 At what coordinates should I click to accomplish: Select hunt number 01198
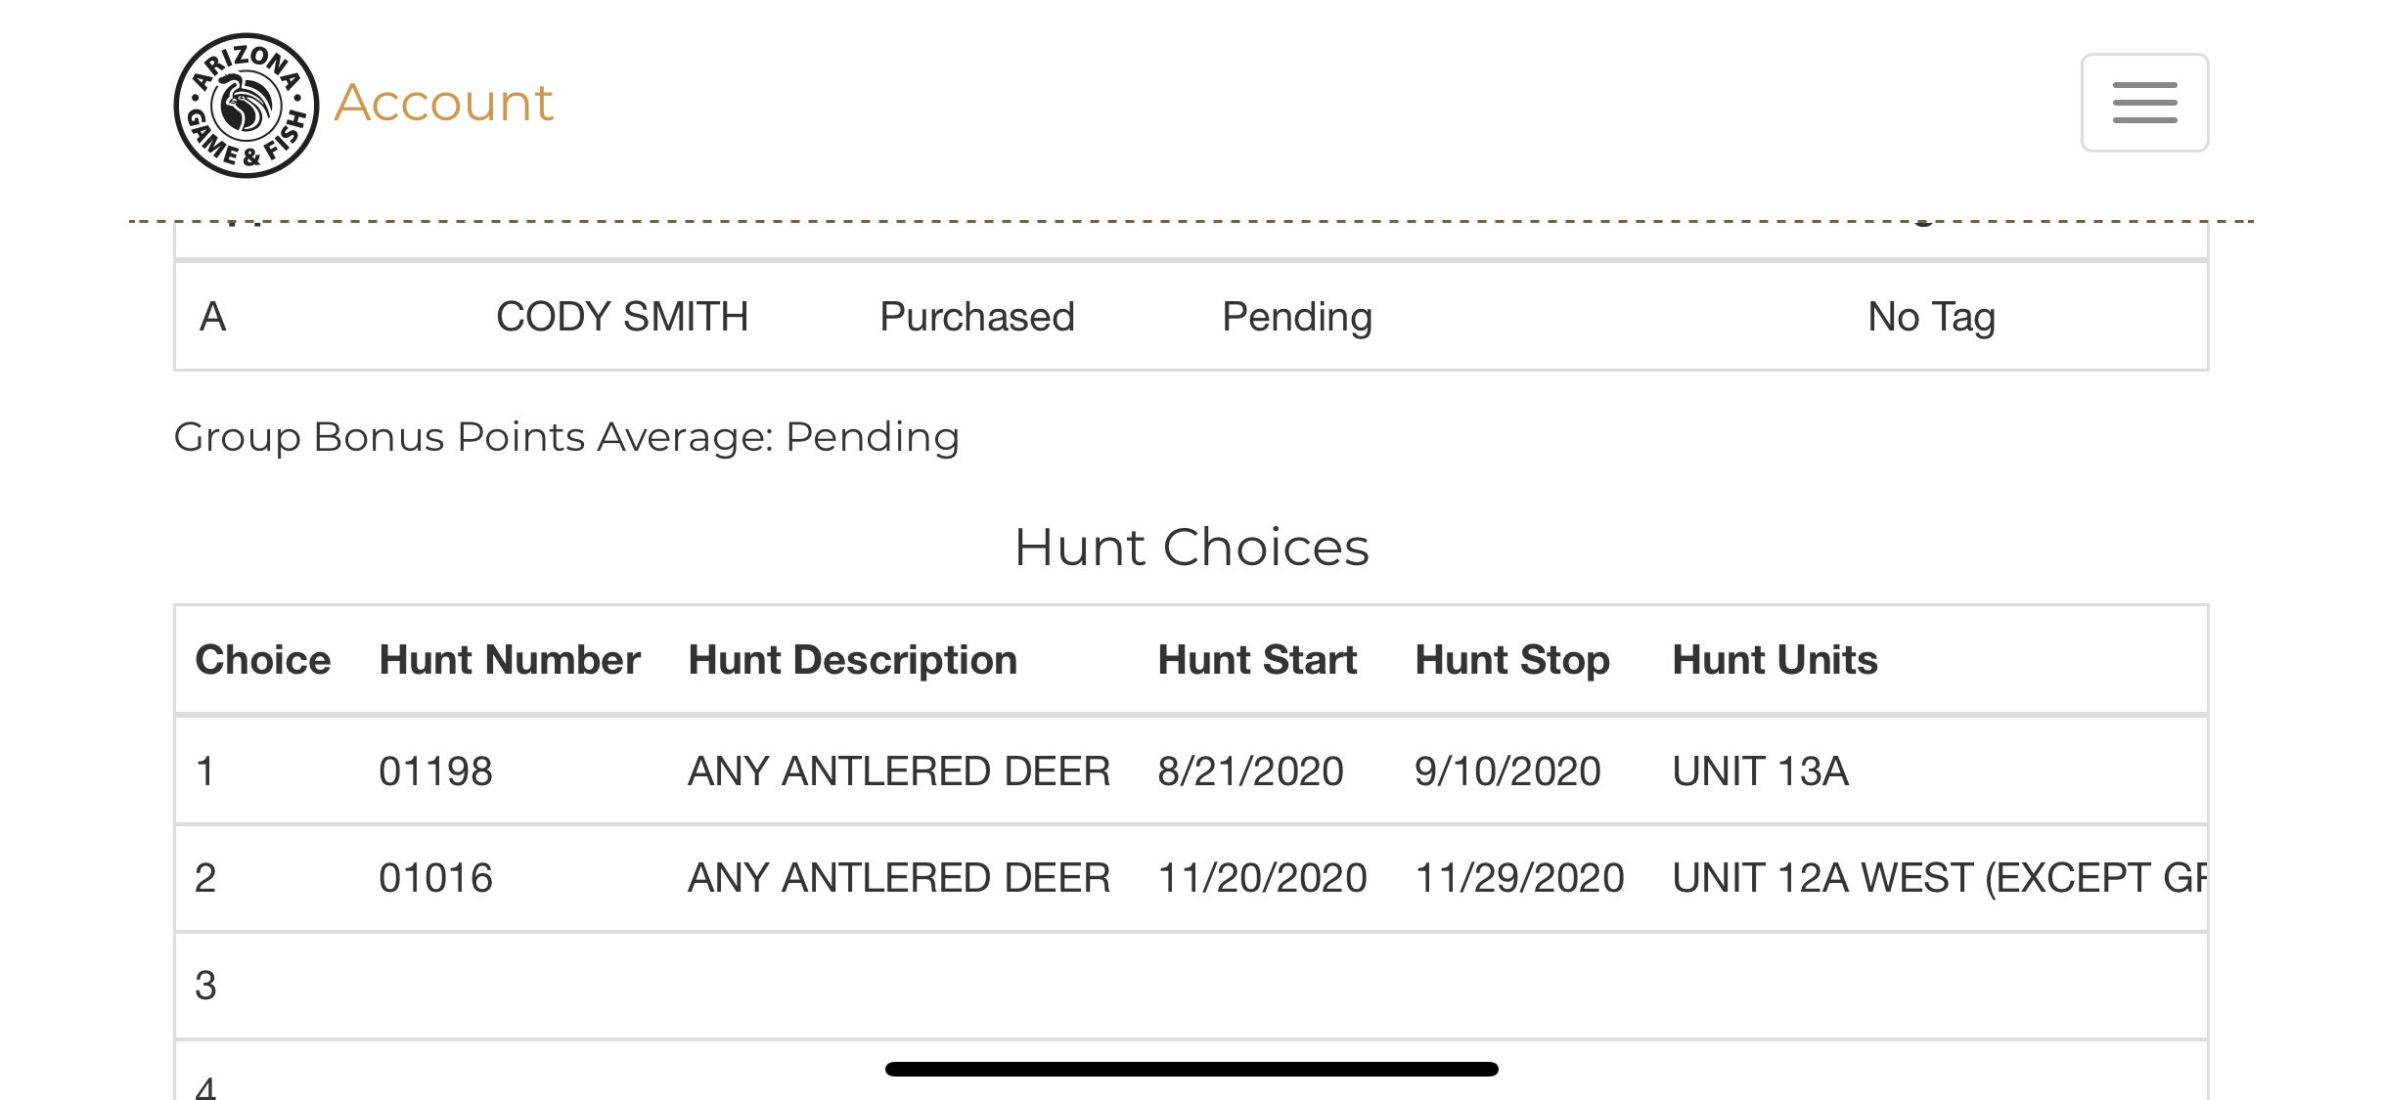click(x=435, y=771)
